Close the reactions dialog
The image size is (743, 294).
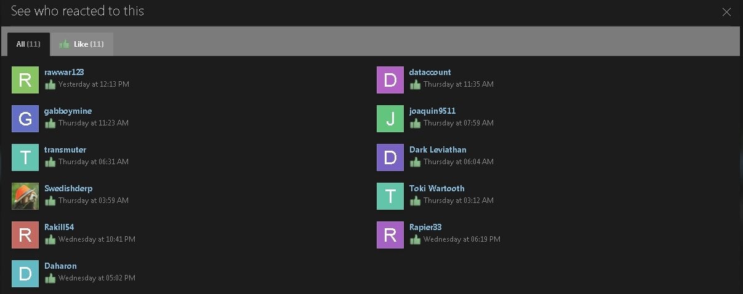726,12
